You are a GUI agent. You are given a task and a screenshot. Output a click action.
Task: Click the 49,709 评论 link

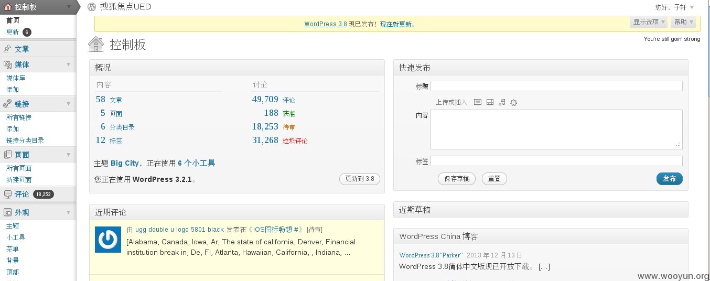point(274,100)
